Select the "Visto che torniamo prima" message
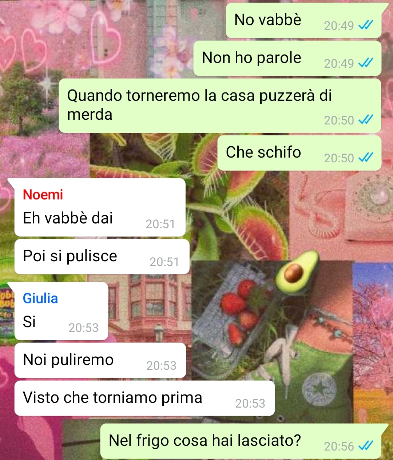Image resolution: width=393 pixels, height=460 pixels. (144, 398)
